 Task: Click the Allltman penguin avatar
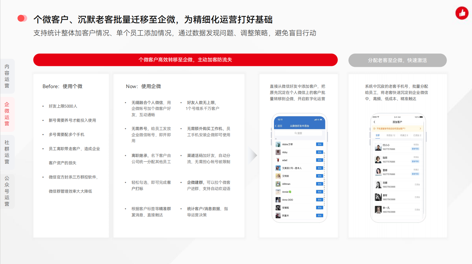[278, 184]
